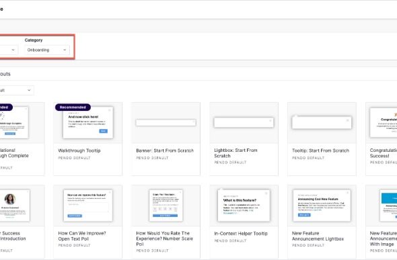Select the Congratulations Success layout card
Image resolution: width=397 pixels, height=260 pixels.
pyautogui.click(x=382, y=139)
